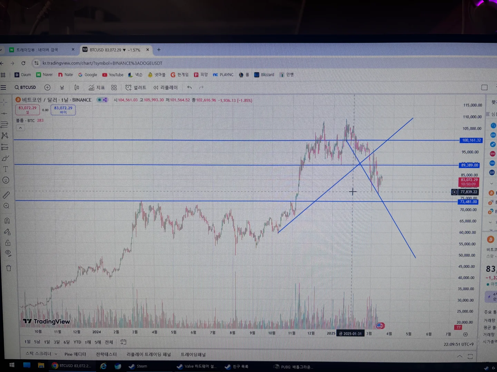Viewport: 497px width, 372px height.
Task: Toggle lock all drawings
Action: point(8,243)
